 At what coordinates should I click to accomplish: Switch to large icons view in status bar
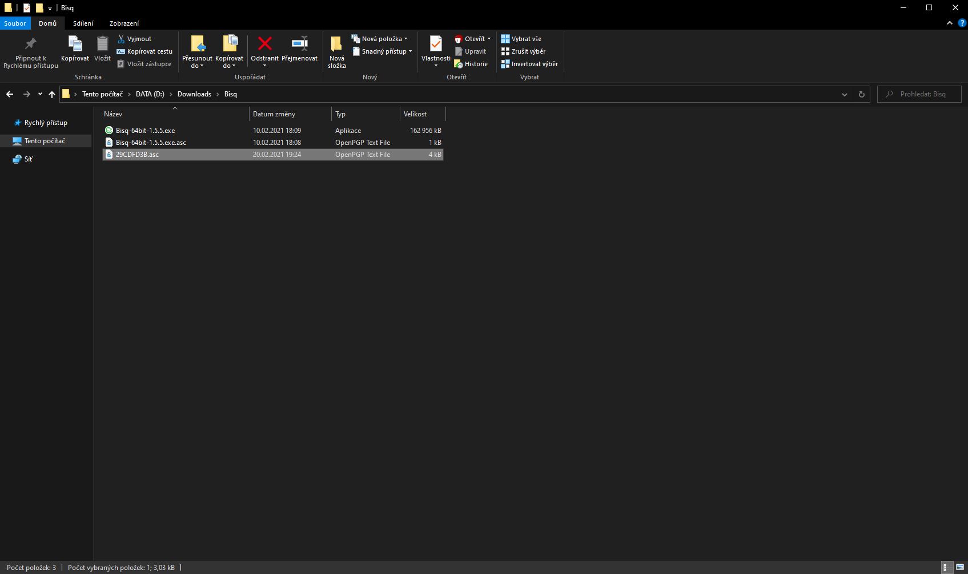tap(960, 567)
